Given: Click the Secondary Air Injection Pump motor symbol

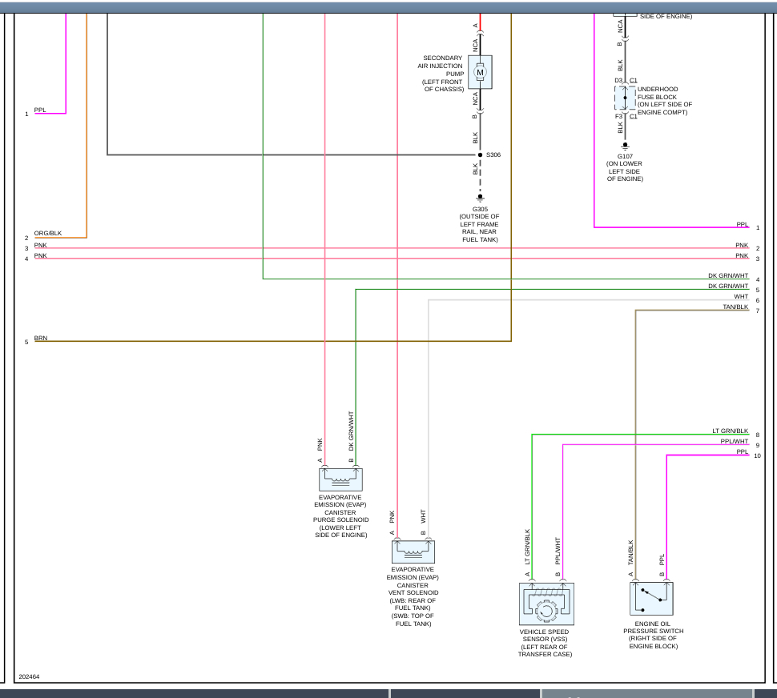Looking at the screenshot, I should tap(480, 72).
